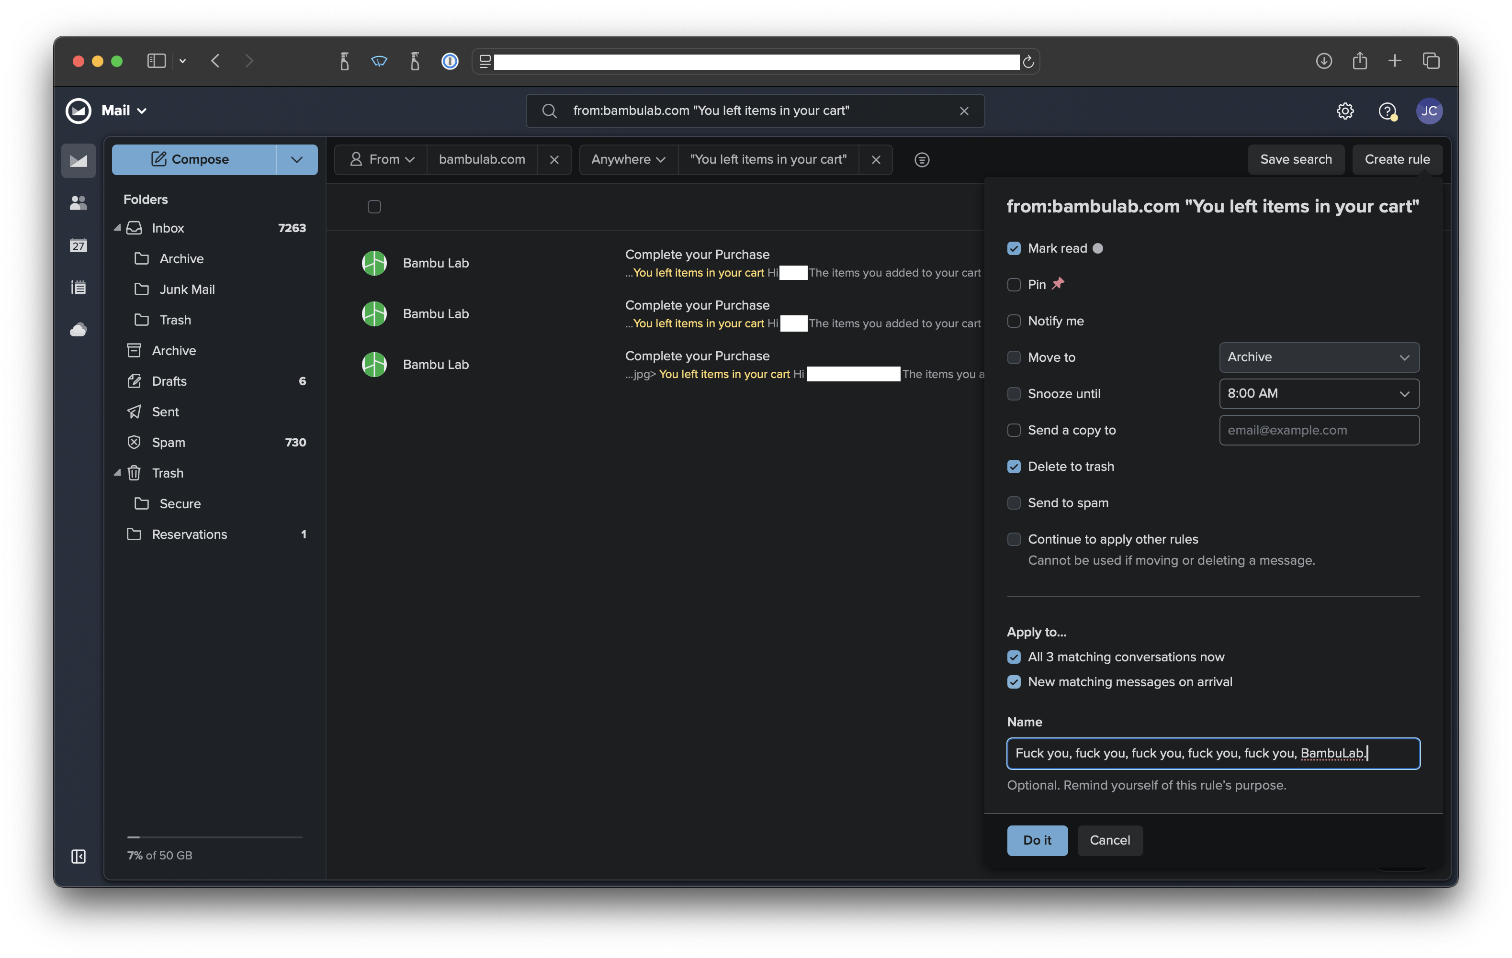Open the cloud Files icon in left rail
Screen dimensions: 1512x958
coord(79,329)
